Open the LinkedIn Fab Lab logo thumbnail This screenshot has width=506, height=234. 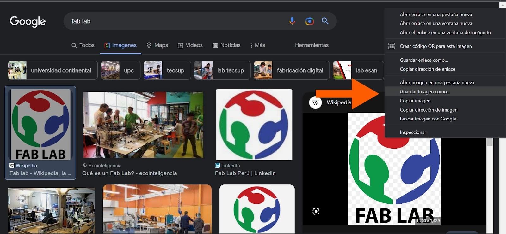(254, 125)
